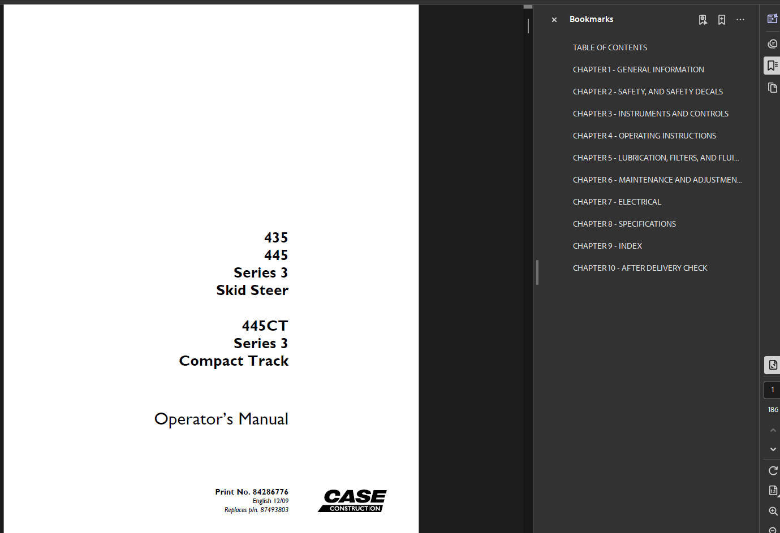Open the page thumbnails icon

click(x=772, y=88)
